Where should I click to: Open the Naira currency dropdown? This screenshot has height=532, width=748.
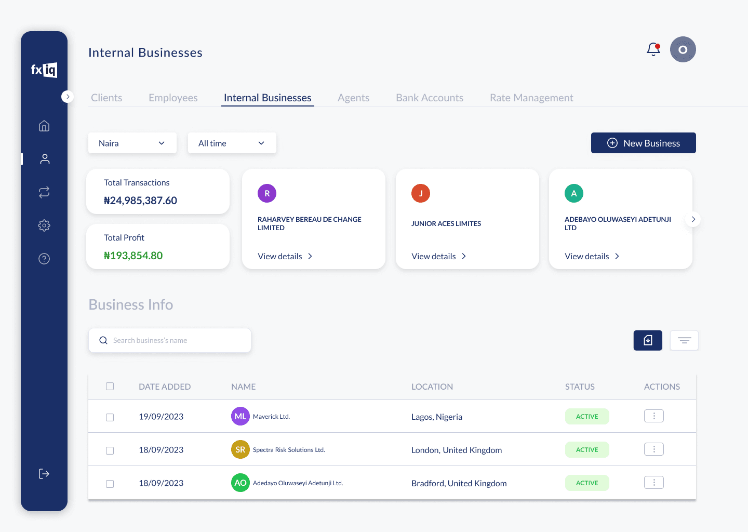tap(132, 143)
